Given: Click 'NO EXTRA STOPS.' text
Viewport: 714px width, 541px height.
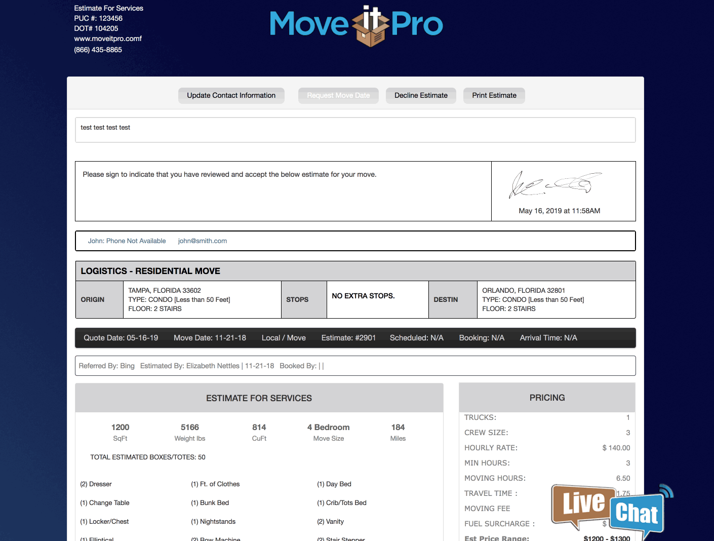Looking at the screenshot, I should [364, 296].
